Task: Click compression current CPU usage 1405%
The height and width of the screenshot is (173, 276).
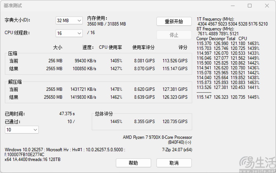Action: click(x=116, y=61)
